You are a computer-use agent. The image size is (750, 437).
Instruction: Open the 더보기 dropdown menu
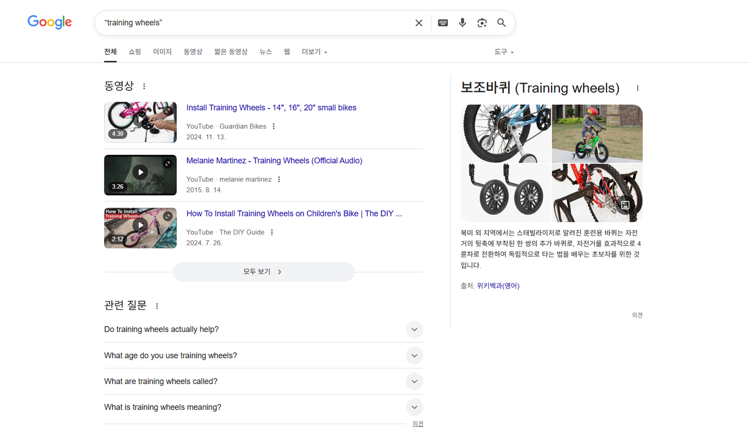coord(314,52)
